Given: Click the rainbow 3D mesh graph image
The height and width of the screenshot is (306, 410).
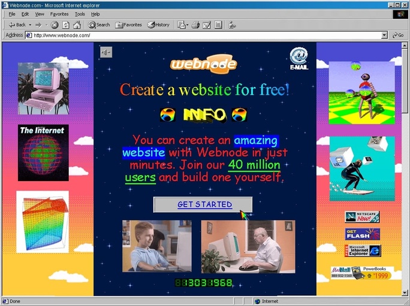Looking at the screenshot, I should point(43,222).
